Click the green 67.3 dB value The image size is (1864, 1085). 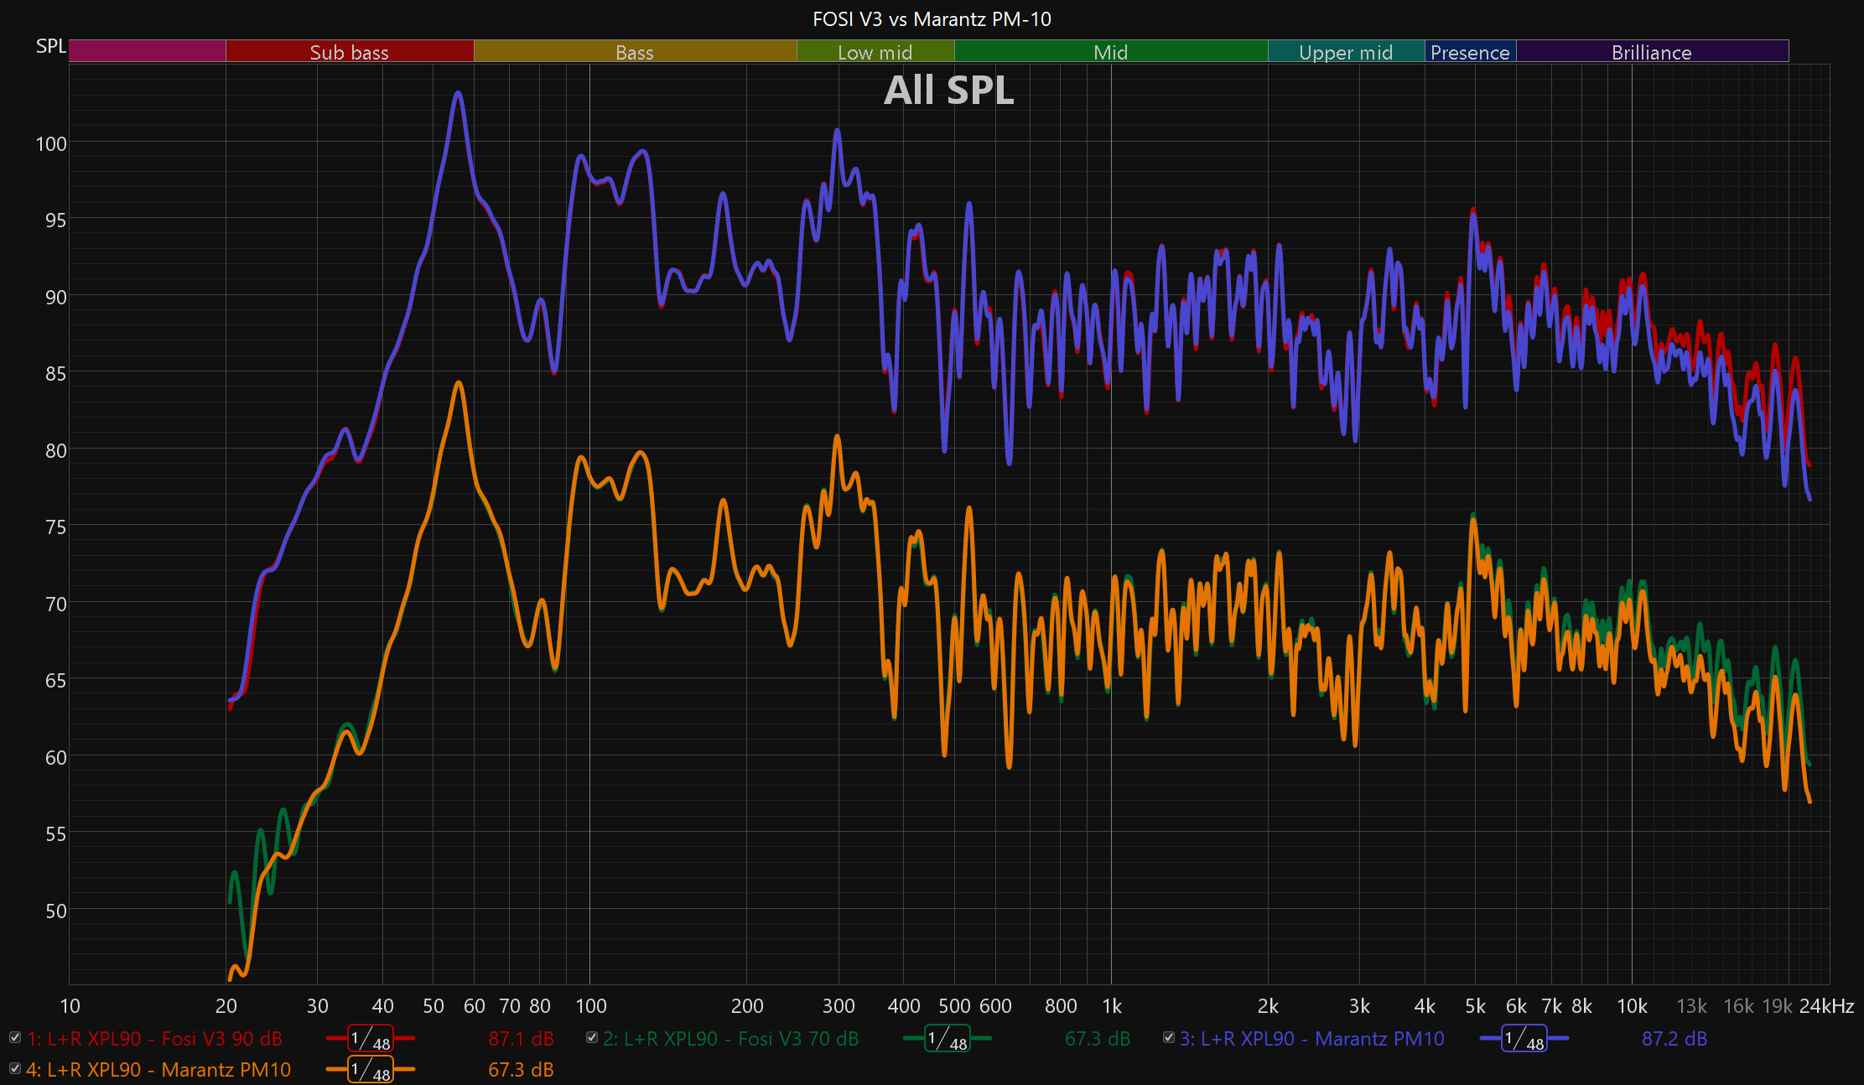pyautogui.click(x=1098, y=1039)
